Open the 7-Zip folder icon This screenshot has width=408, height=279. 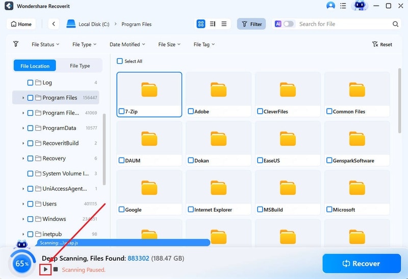[x=149, y=90]
